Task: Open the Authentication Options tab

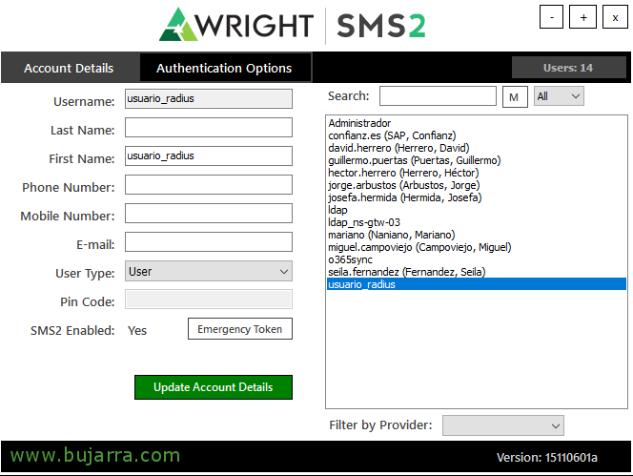Action: pyautogui.click(x=224, y=68)
